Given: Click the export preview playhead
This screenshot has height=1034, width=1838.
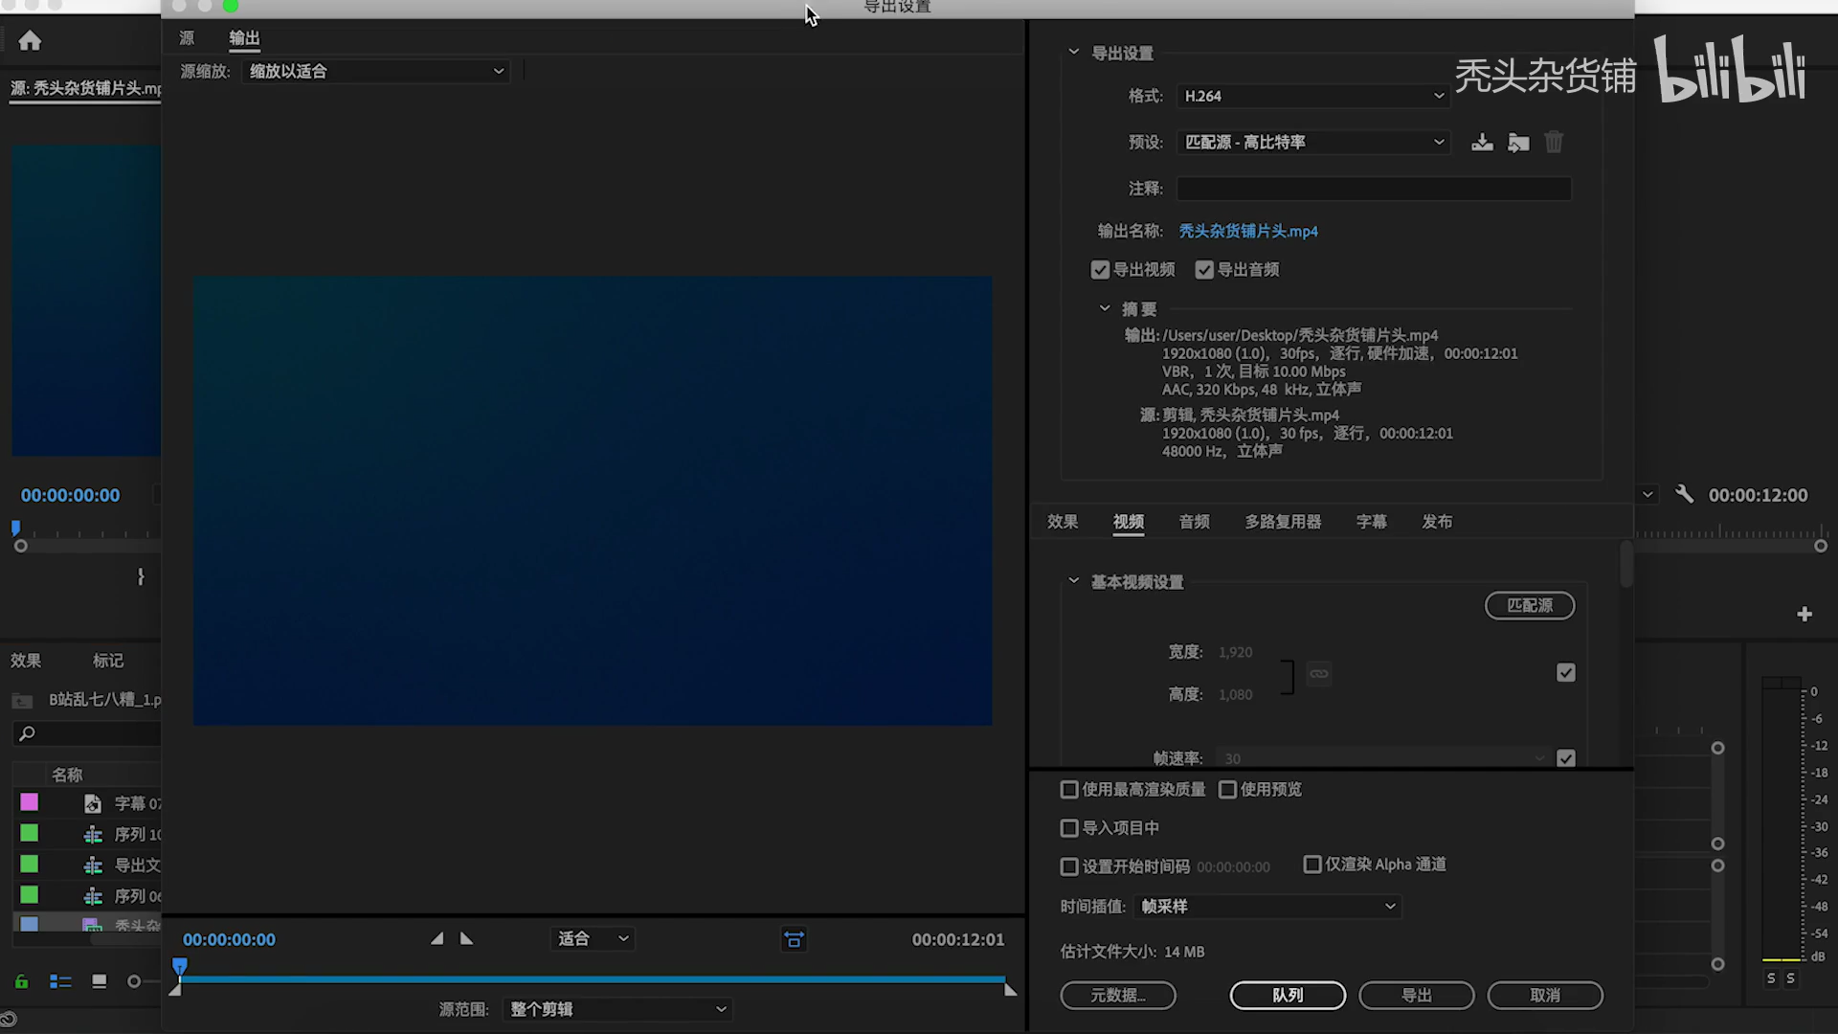Looking at the screenshot, I should (x=180, y=966).
